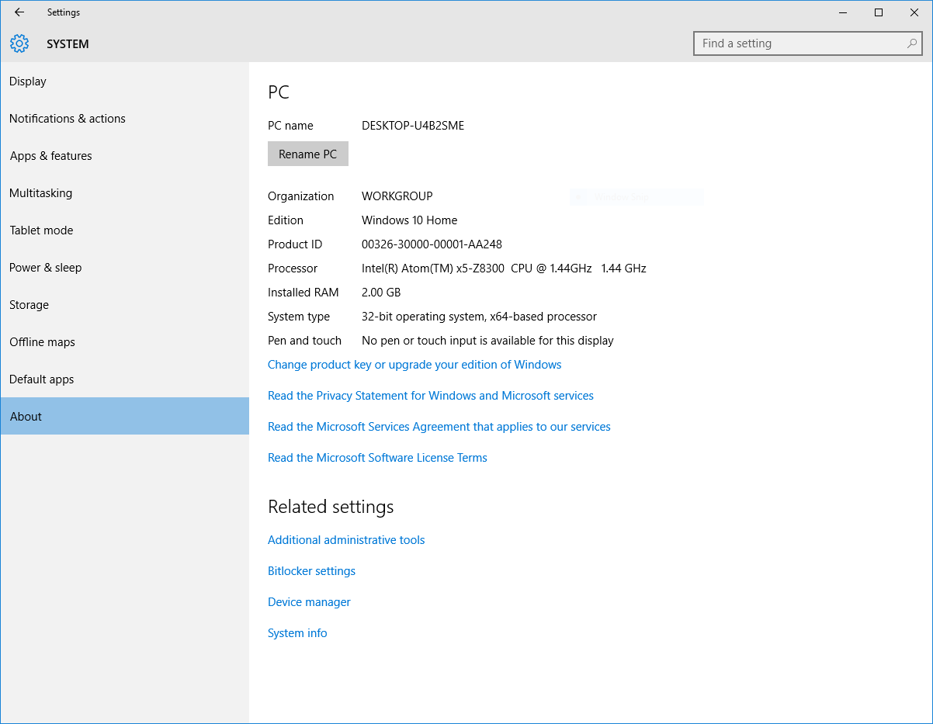Click the Intel Atom processor value
This screenshot has height=724, width=933.
coord(504,268)
